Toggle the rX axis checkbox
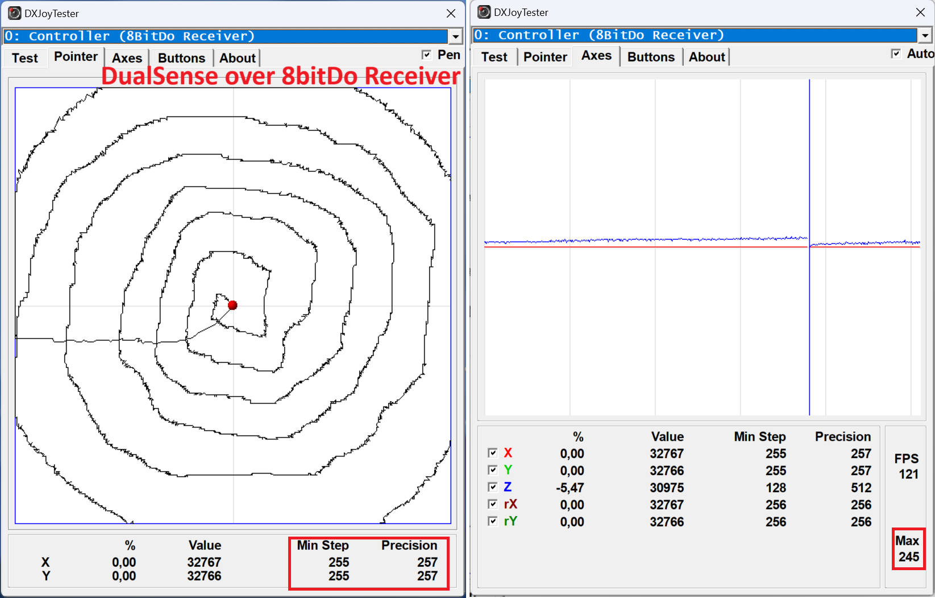The height and width of the screenshot is (598, 935). pos(493,504)
